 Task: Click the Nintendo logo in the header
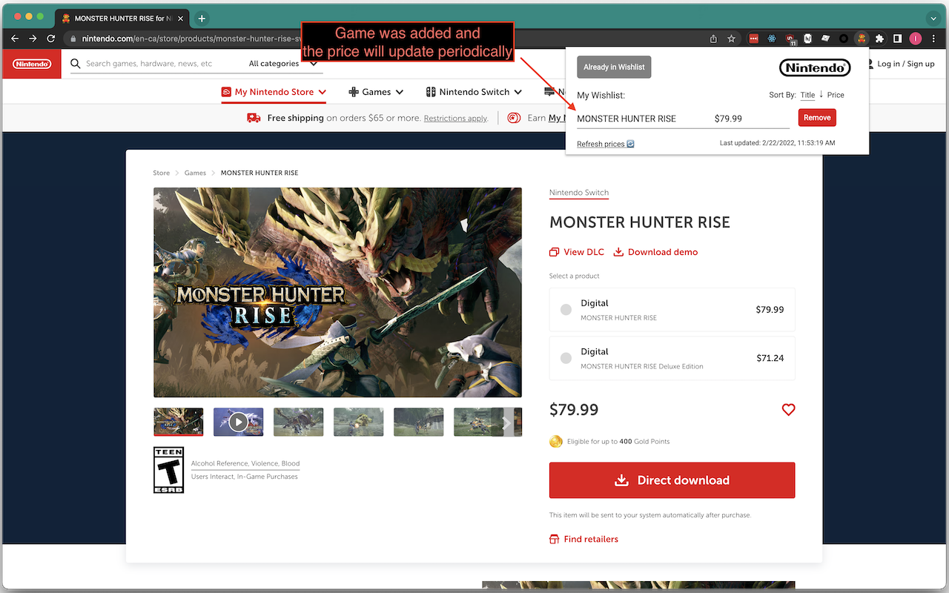(32, 64)
